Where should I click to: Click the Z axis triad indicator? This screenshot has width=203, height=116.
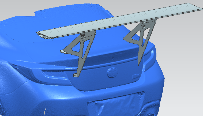pyautogui.click(x=46, y=110)
